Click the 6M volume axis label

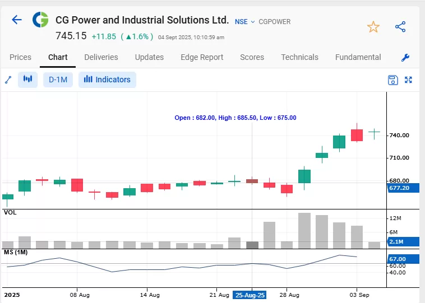pyautogui.click(x=394, y=232)
